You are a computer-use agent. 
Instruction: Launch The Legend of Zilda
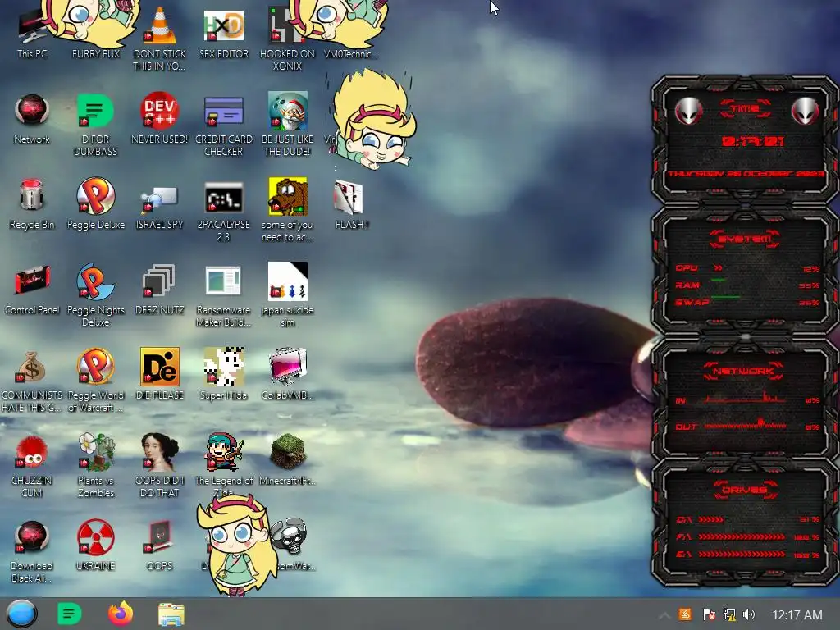223,464
